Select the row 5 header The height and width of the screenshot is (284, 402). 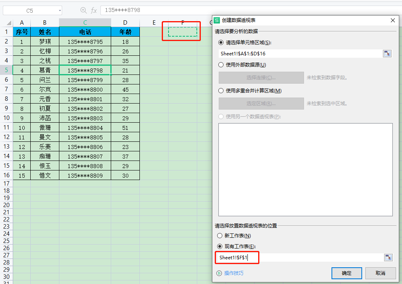(x=6, y=70)
